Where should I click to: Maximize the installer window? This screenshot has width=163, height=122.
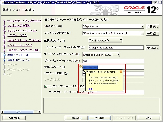[x=156, y=2]
